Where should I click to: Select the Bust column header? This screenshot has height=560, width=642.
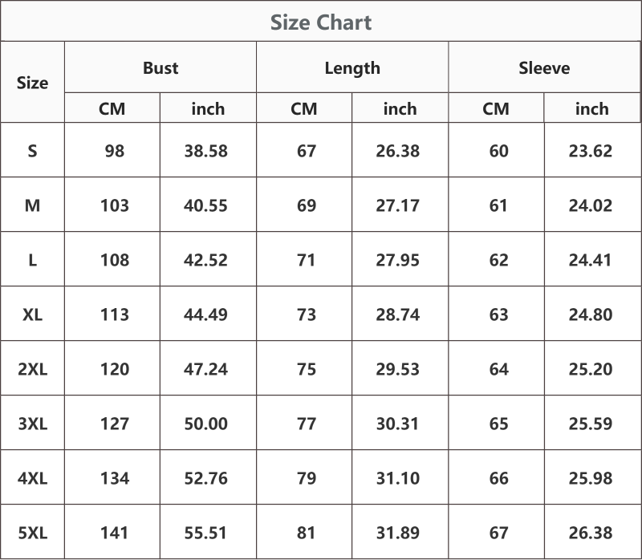pos(160,67)
